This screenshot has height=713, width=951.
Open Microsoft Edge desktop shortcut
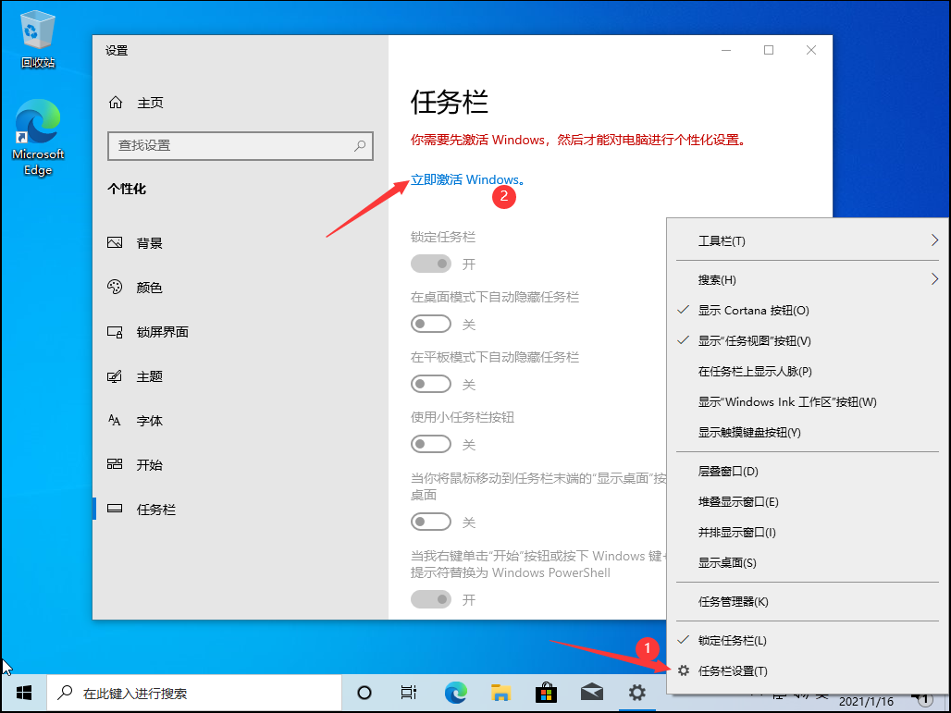click(38, 137)
